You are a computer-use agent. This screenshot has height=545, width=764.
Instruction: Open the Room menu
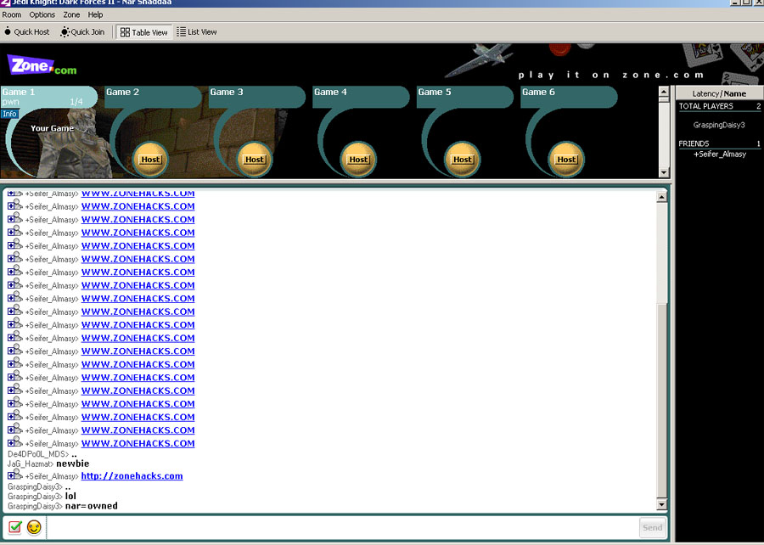pos(11,14)
